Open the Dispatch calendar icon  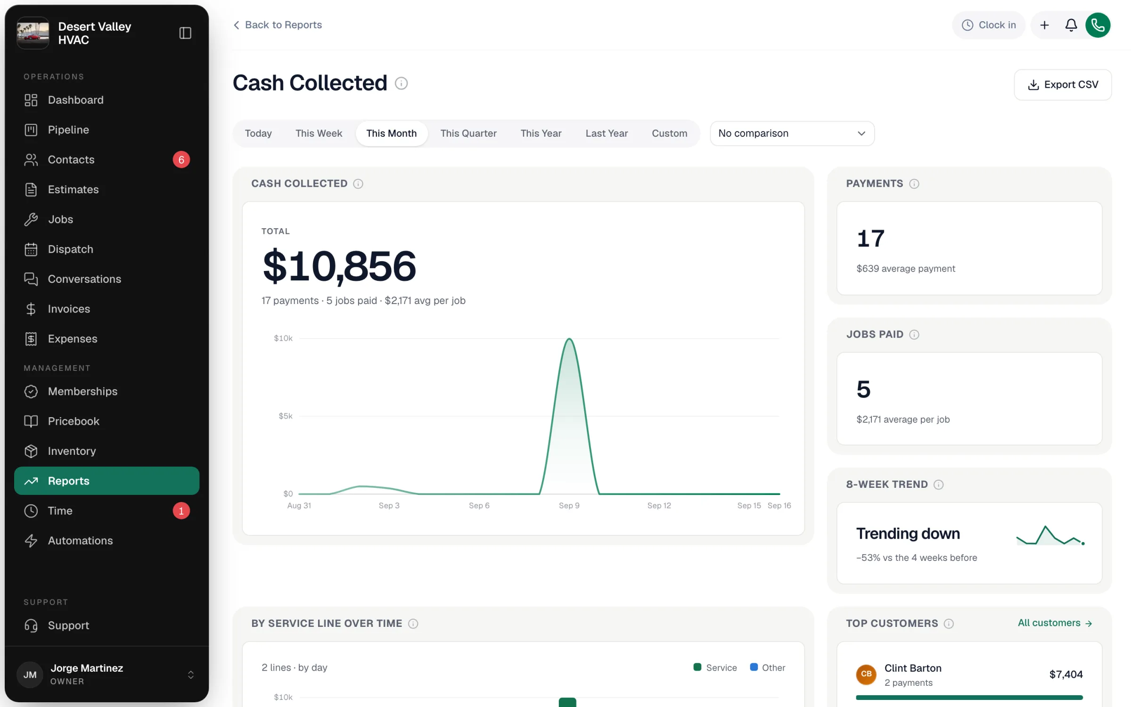31,249
